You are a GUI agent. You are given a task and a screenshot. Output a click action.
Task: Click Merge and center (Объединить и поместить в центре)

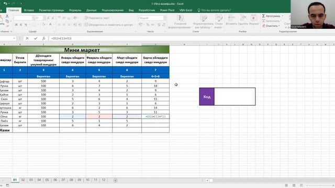109,25
